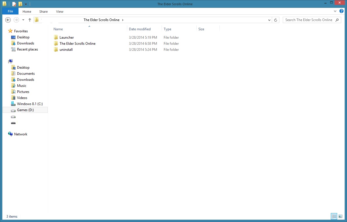Open Desktop listed above Documents in sidebar
Screen dimensions: 347x222
pos(23,68)
